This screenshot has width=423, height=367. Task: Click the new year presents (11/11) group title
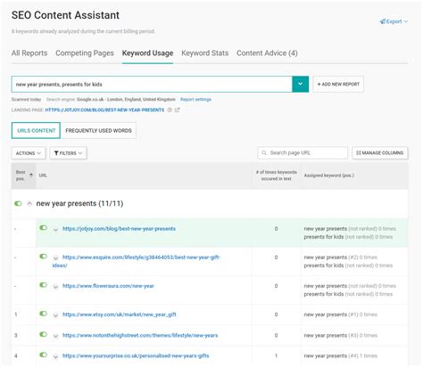click(x=79, y=204)
